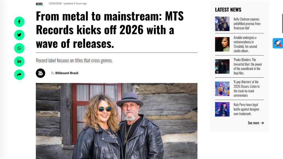
Task: Share article on Twitter
Action: pos(19,35)
